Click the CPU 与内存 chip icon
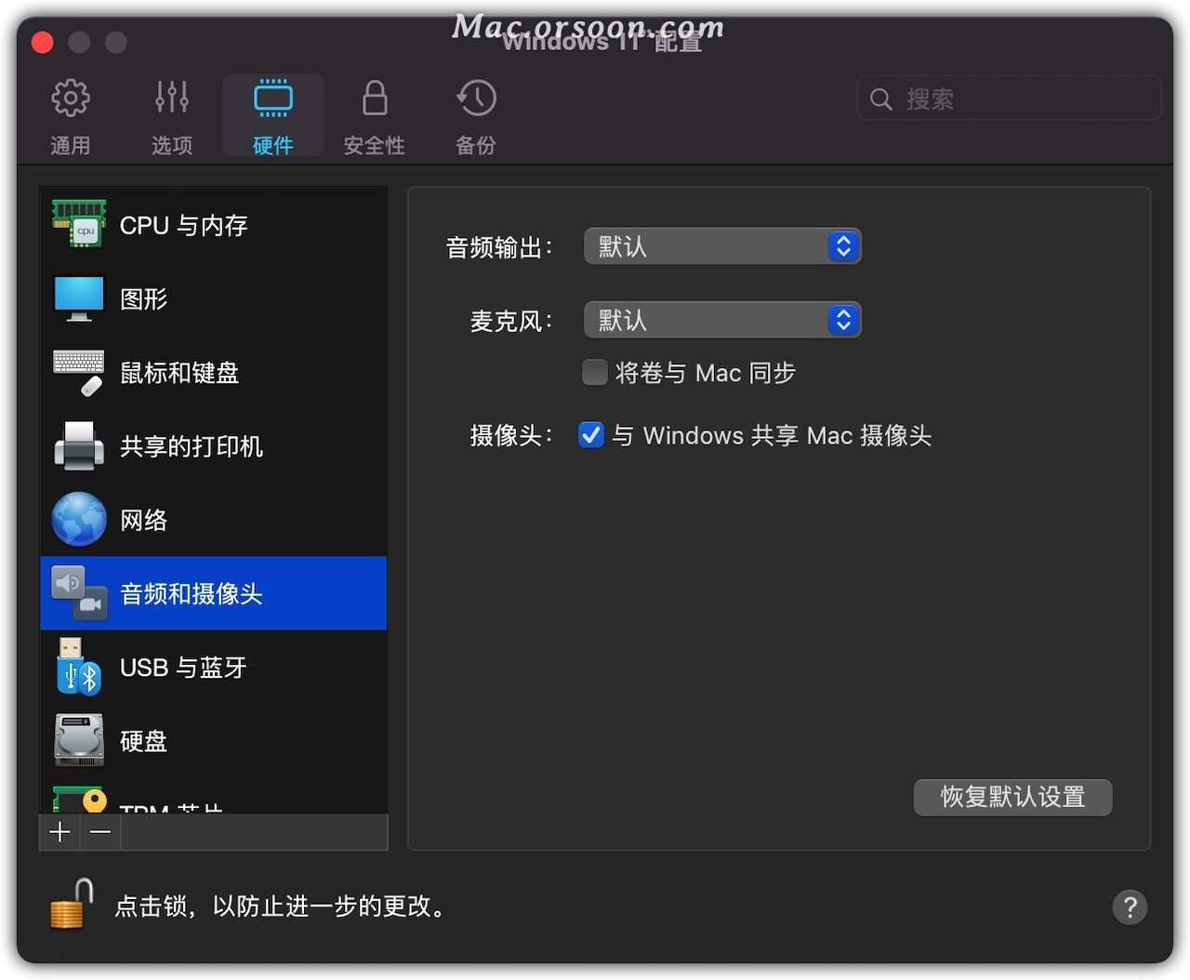 [79, 224]
